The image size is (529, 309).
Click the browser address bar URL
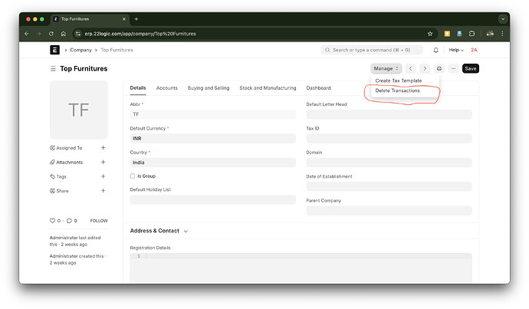click(140, 34)
